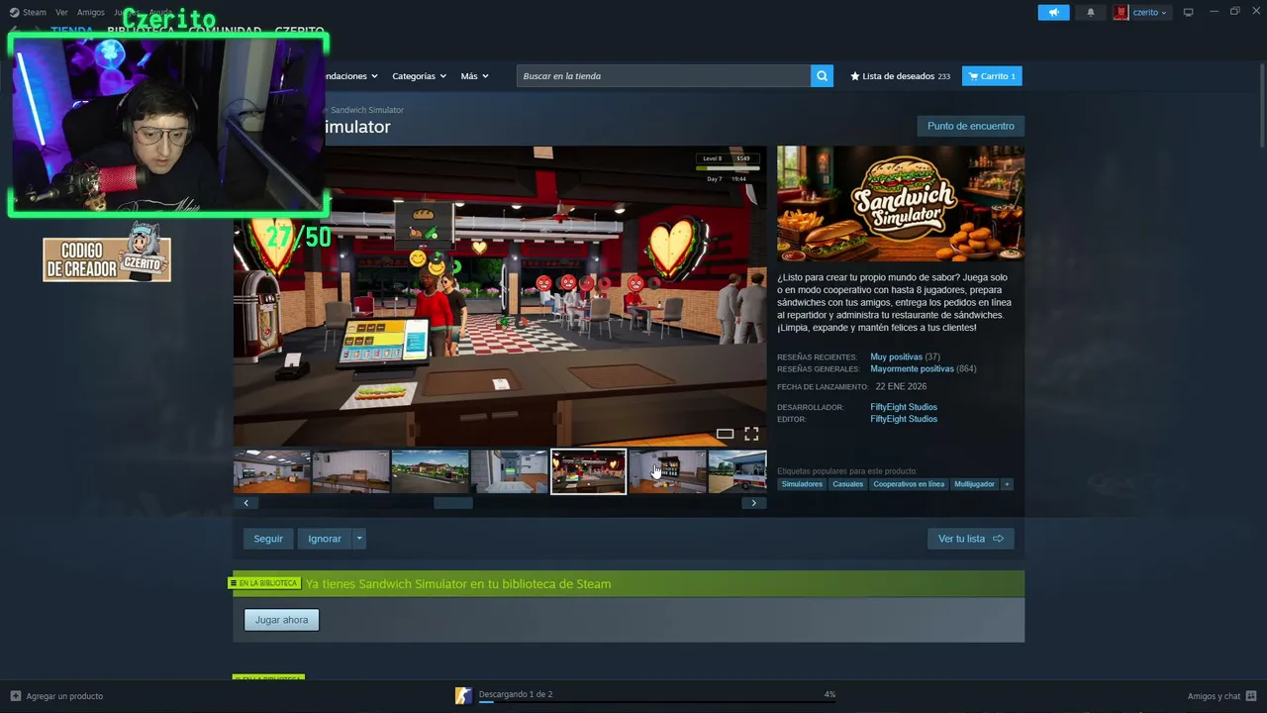Switch to Big Picture mode icon
1267x713 pixels.
(1188, 12)
